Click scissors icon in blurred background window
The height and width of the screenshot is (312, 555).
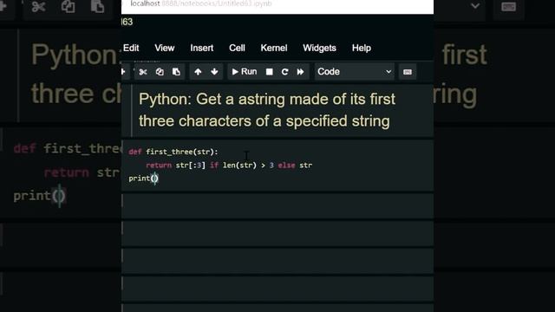[38, 6]
